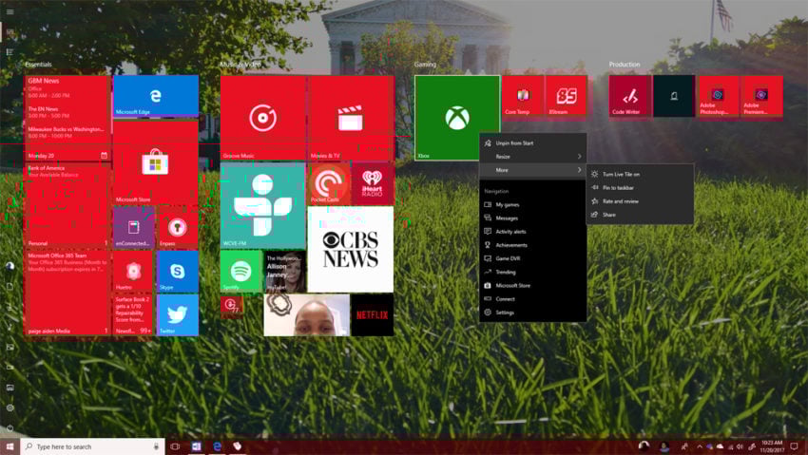Select Connect in the context menu
The height and width of the screenshot is (455, 808).
coord(533,298)
